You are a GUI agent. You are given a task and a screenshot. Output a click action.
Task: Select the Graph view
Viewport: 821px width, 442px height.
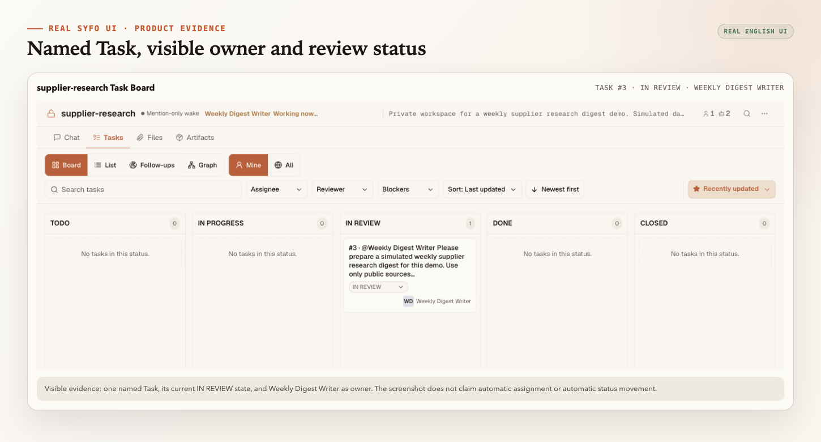coord(202,165)
